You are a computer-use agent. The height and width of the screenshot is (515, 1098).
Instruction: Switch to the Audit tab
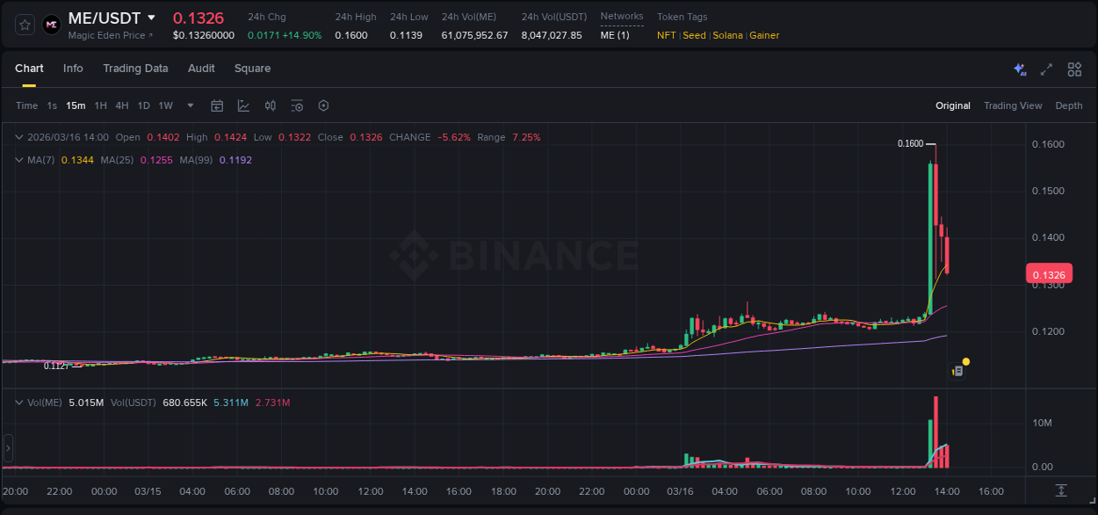tap(201, 68)
